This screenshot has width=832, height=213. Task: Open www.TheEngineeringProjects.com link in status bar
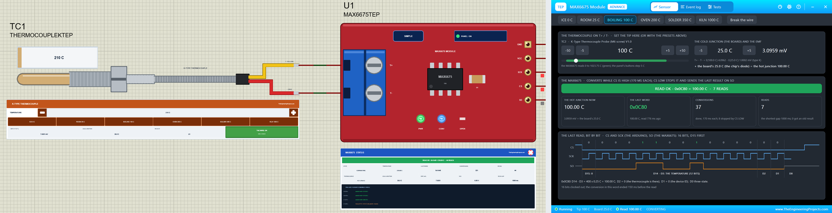point(801,209)
